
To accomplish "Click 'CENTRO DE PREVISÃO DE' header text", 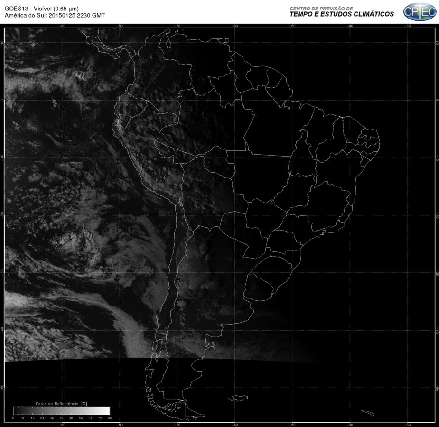I will pos(321,9).
